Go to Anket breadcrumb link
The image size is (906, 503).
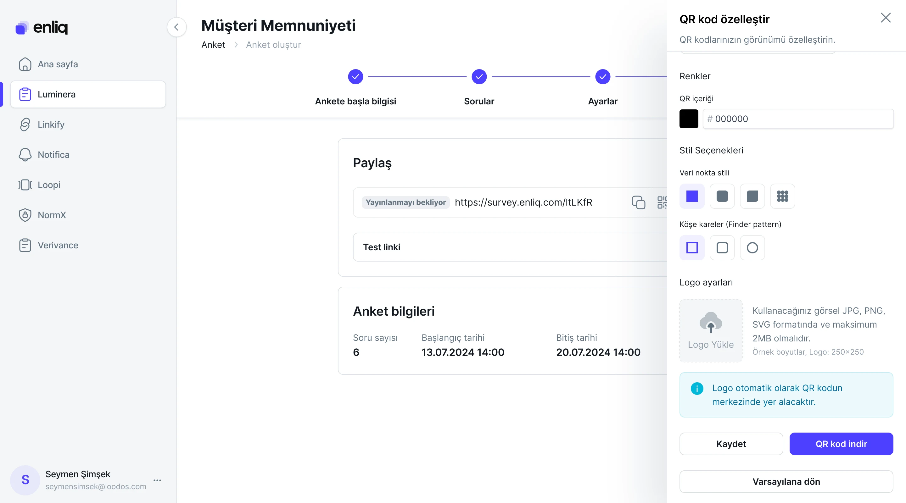(213, 45)
